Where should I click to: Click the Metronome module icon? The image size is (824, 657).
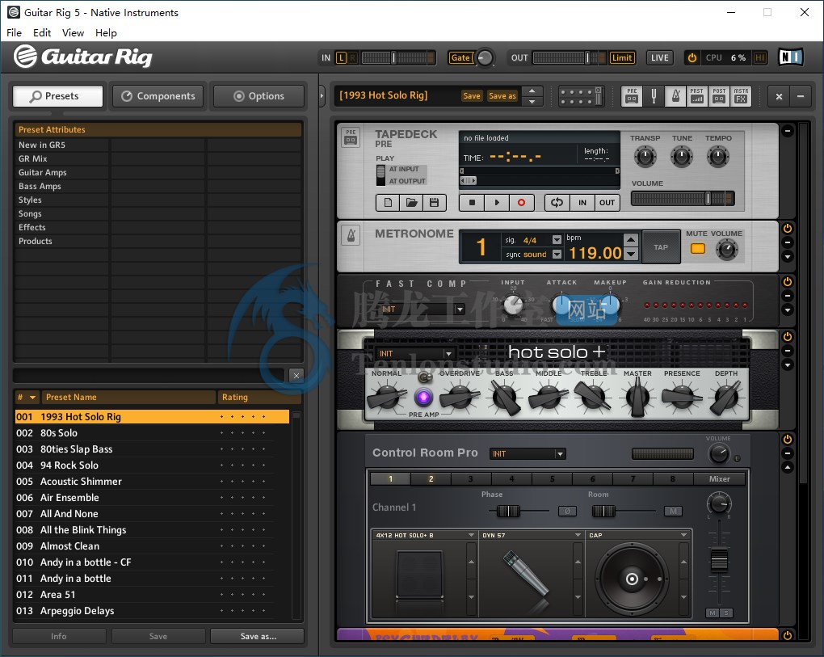tap(351, 235)
